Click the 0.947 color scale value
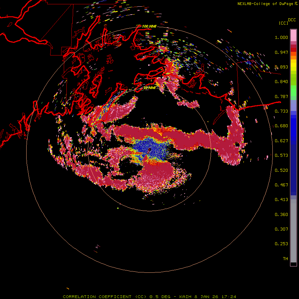The width and height of the screenshot is (299, 299). [281, 52]
